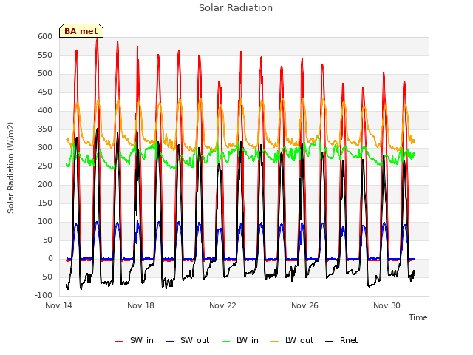
Task: Click the red SW_in legend swatch
Action: [120, 342]
